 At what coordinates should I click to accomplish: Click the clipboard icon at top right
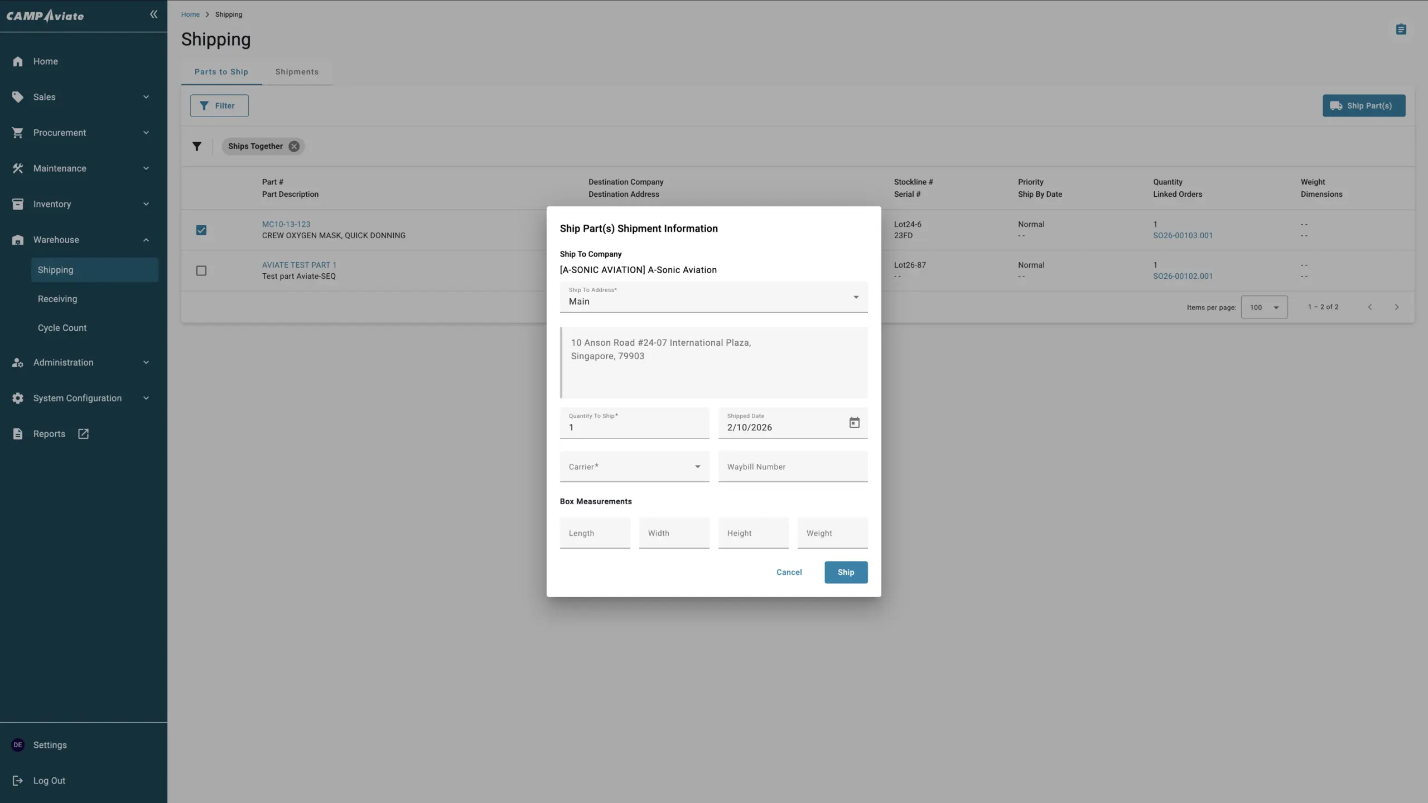(x=1401, y=29)
